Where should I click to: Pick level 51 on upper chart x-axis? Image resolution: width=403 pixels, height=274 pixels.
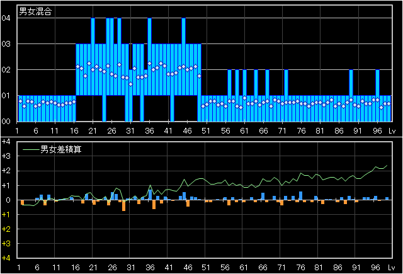[206, 131]
